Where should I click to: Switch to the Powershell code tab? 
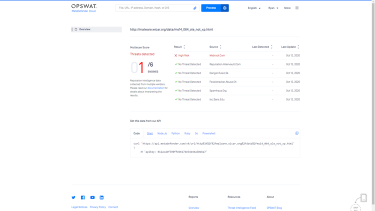pos(209,133)
